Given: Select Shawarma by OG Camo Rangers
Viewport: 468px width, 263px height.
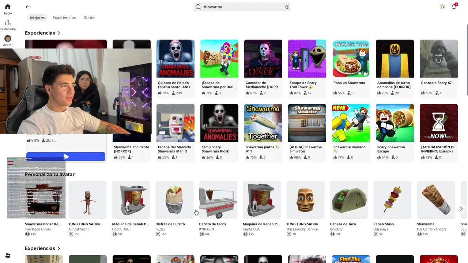Looking at the screenshot, I should click(436, 200).
